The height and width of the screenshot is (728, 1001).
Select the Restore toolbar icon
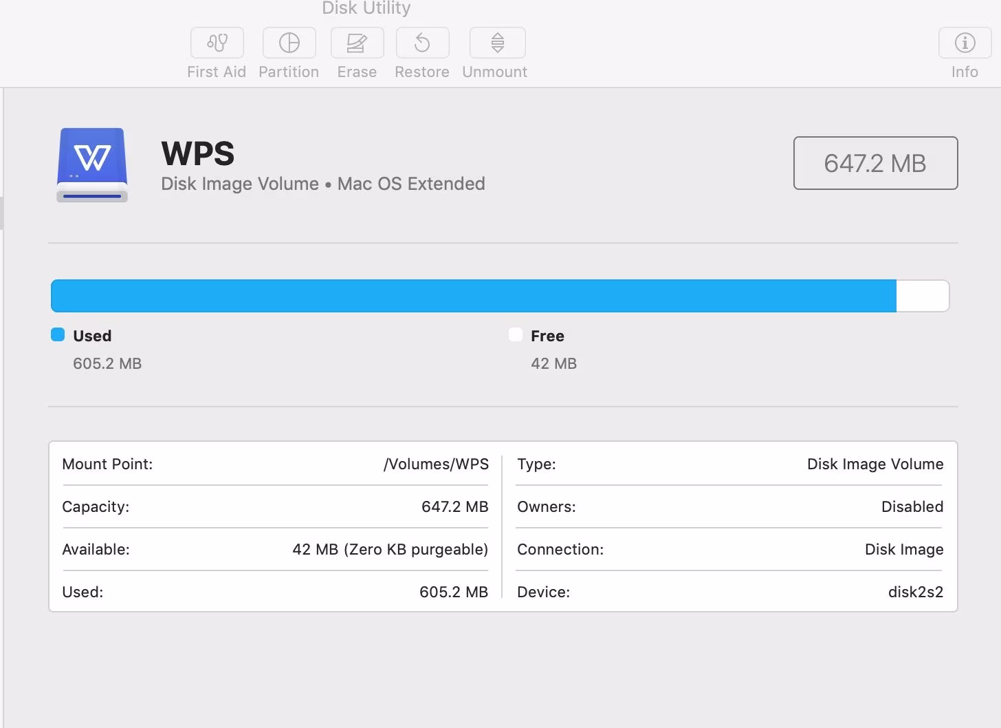click(x=422, y=43)
